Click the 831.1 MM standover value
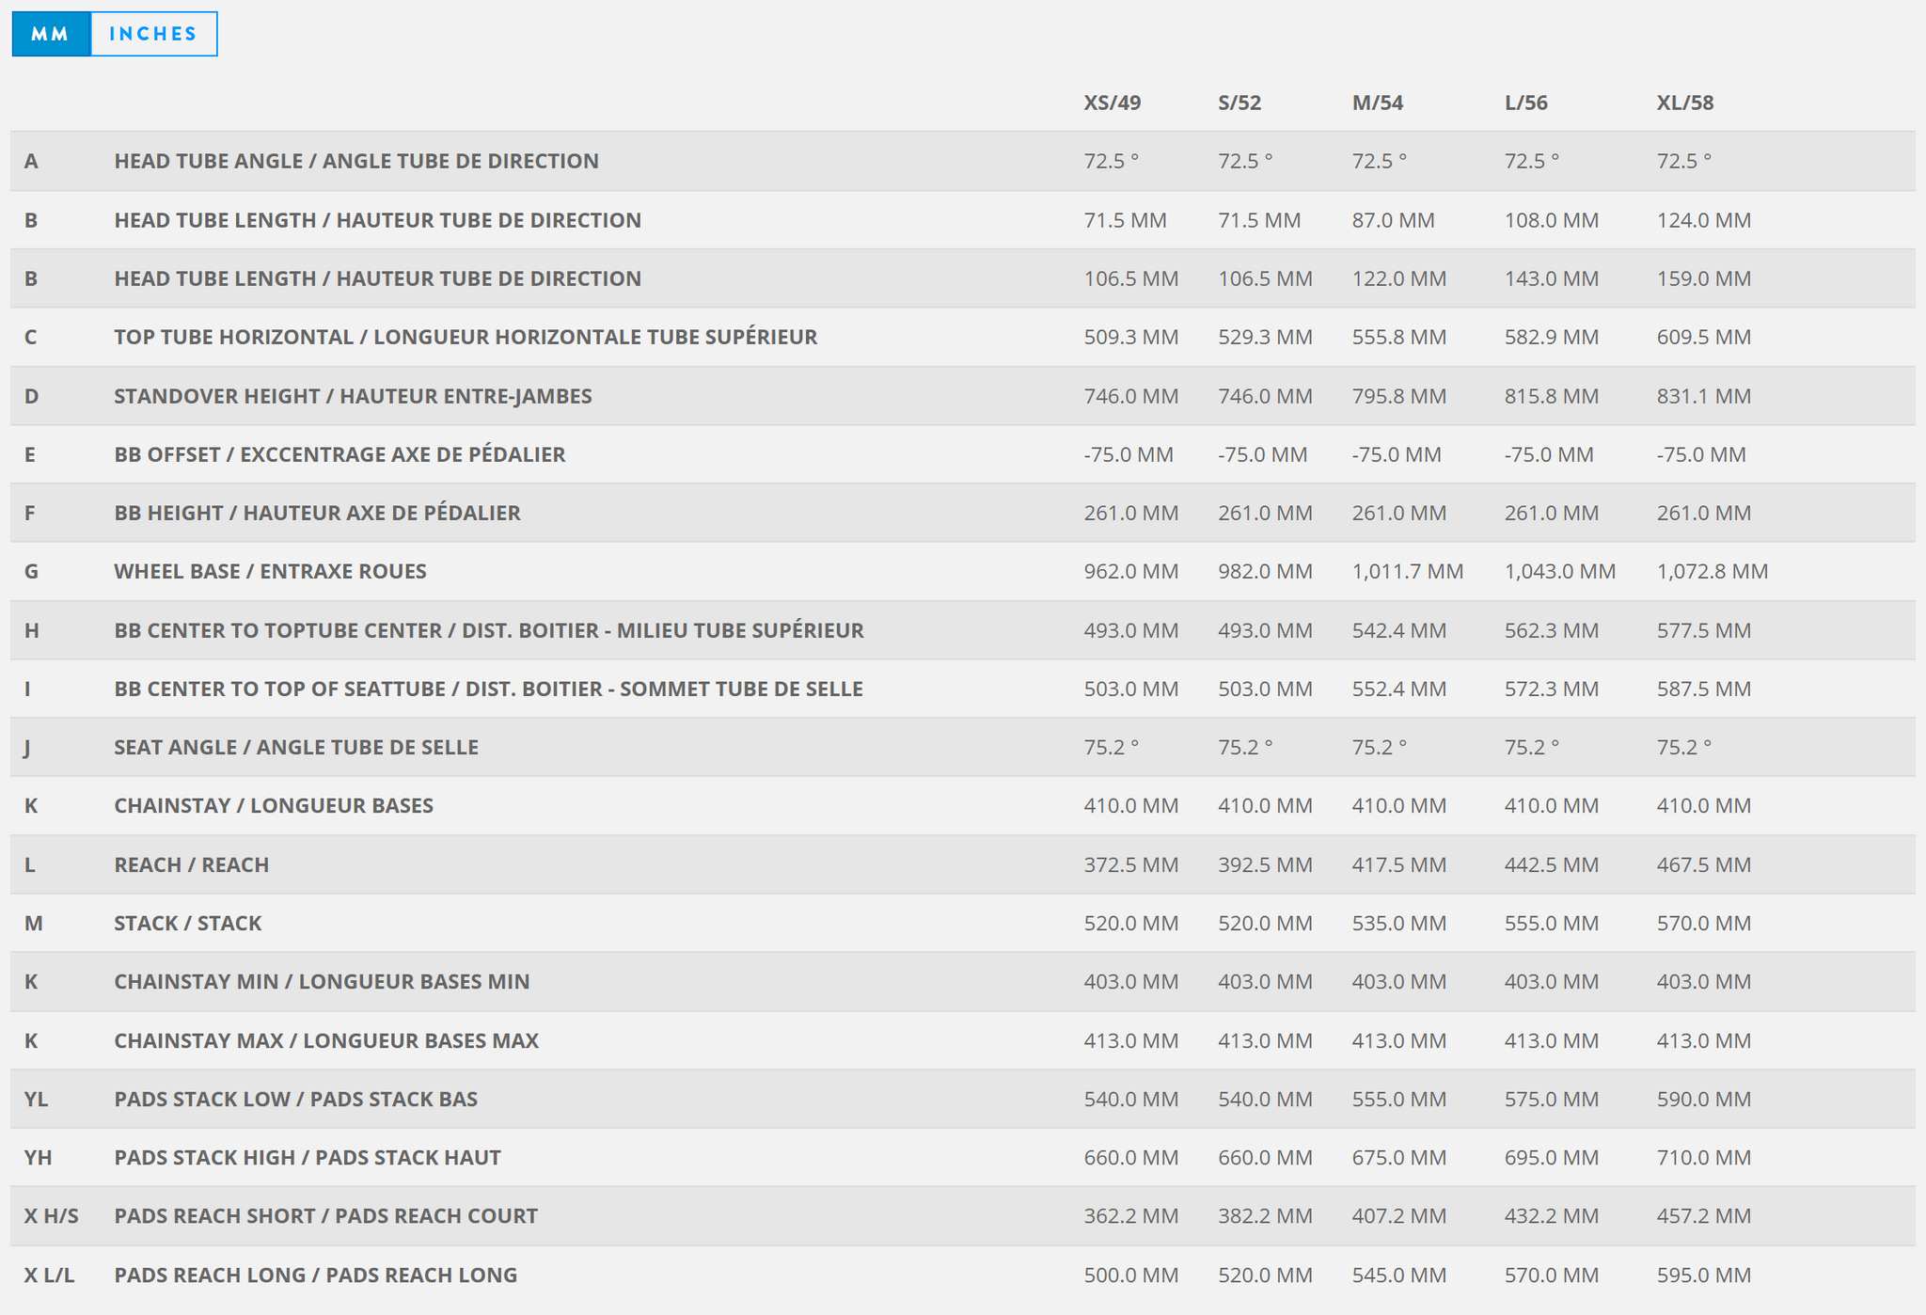Viewport: 1926px width, 1315px height. pyautogui.click(x=1704, y=396)
